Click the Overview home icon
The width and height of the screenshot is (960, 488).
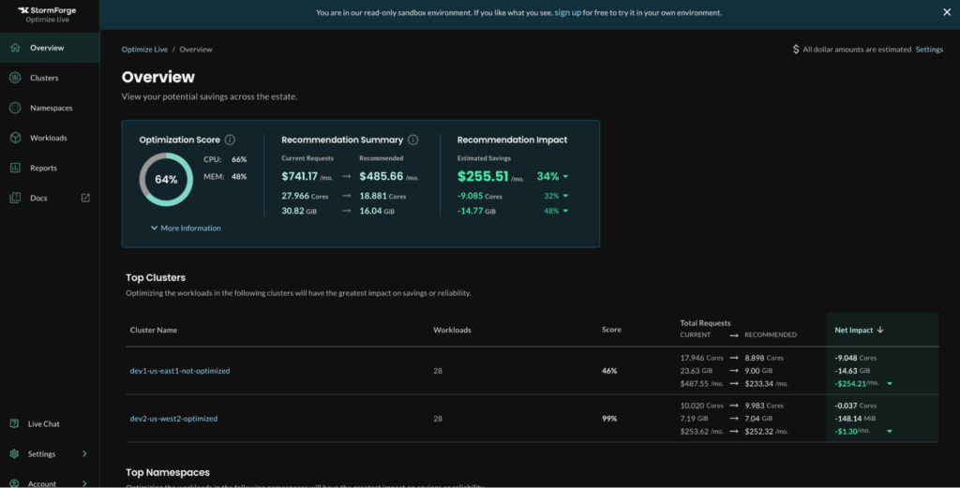point(15,47)
